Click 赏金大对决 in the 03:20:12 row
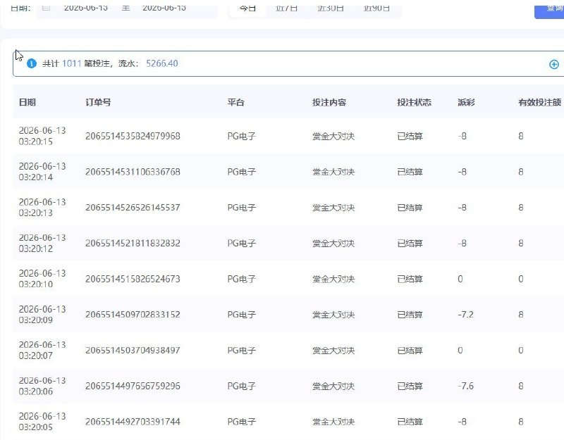The height and width of the screenshot is (440, 564). click(333, 243)
